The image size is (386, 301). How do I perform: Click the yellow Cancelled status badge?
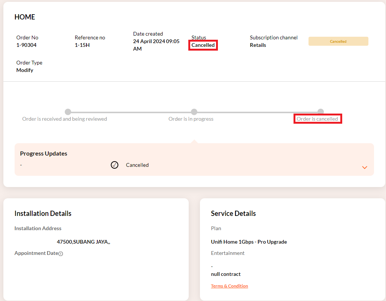pyautogui.click(x=338, y=41)
